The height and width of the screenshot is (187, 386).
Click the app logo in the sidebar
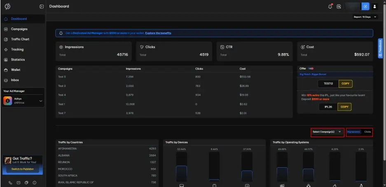click(7, 7)
